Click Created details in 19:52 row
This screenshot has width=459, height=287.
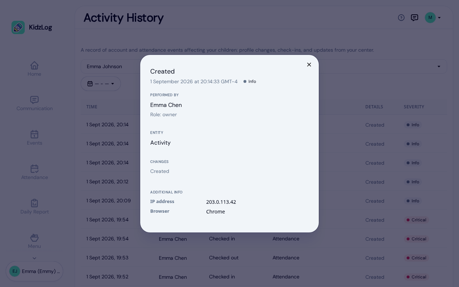coord(375,277)
